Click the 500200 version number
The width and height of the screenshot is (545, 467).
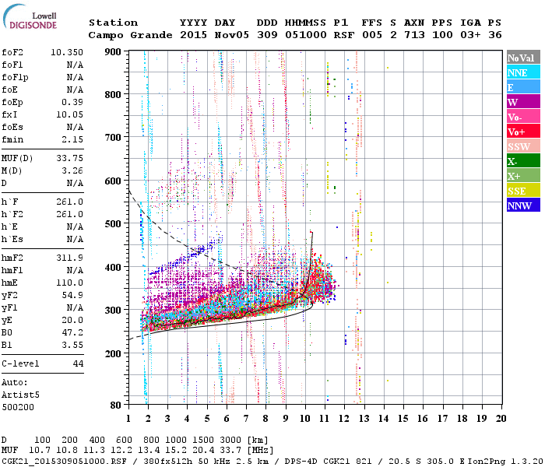(18, 407)
